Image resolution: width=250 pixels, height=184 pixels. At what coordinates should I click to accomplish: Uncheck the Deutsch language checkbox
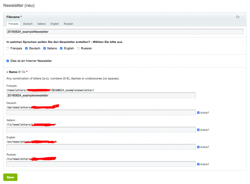[26, 48]
